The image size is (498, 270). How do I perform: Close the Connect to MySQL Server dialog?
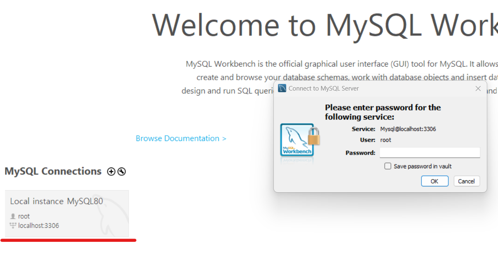[x=478, y=88]
